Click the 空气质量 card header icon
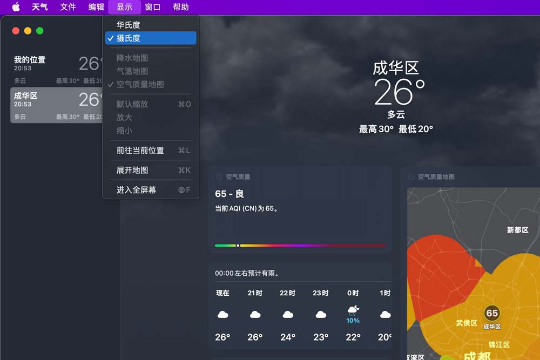Viewport: 540px width, 360px height. pos(219,176)
